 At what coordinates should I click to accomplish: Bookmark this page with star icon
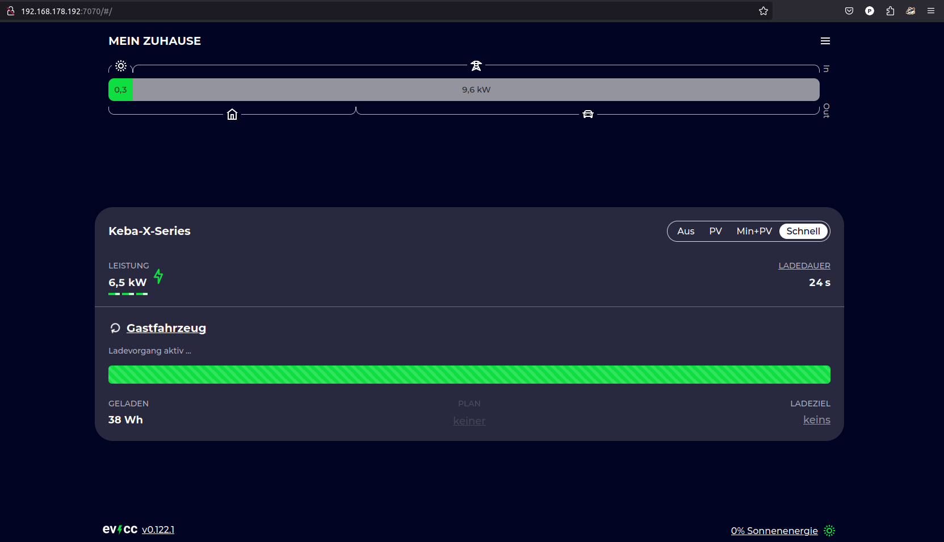763,11
